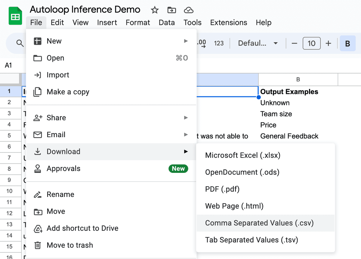Open the Extensions menu

229,23
